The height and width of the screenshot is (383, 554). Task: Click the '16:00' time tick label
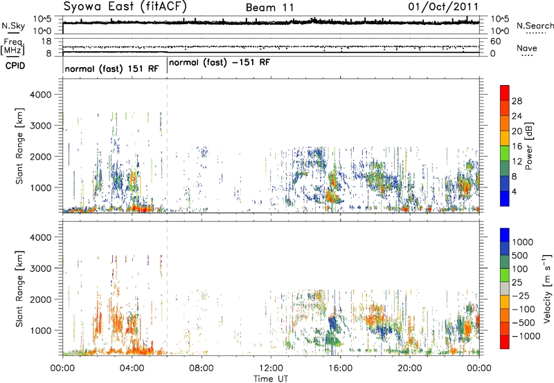click(x=340, y=368)
